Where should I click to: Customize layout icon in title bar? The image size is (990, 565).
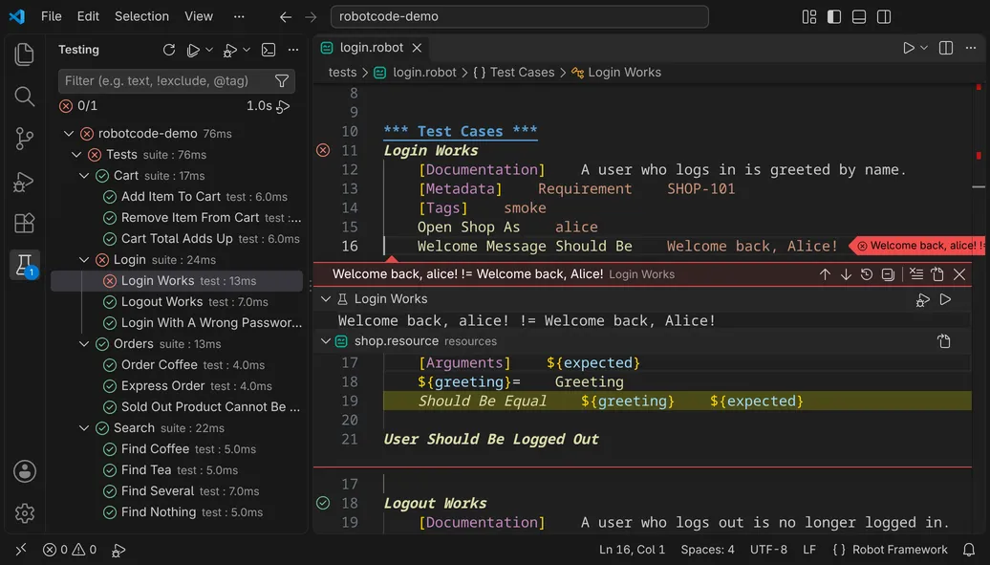point(808,16)
